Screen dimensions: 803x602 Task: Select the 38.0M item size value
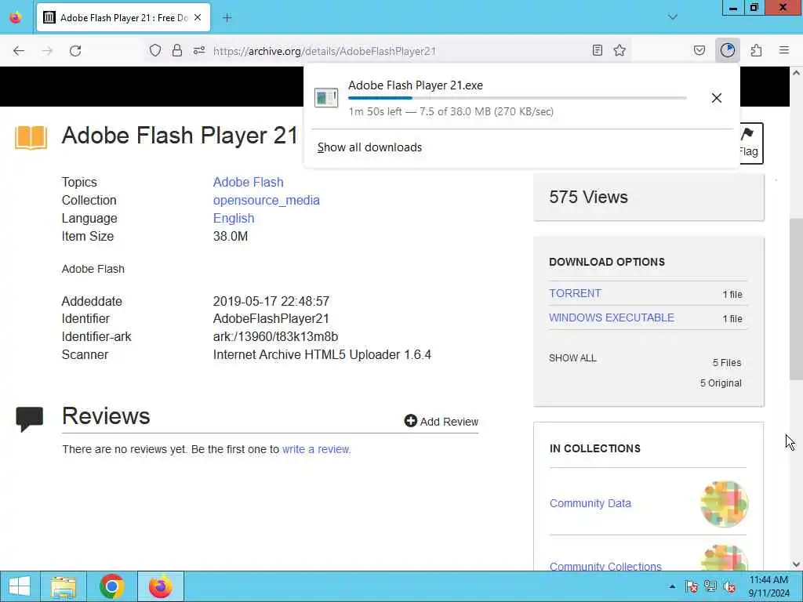tap(231, 236)
